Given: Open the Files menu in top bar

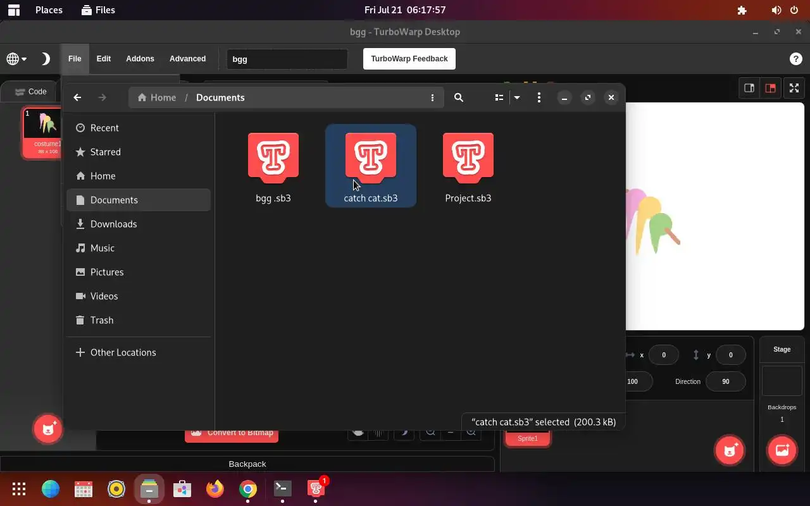Looking at the screenshot, I should [99, 10].
